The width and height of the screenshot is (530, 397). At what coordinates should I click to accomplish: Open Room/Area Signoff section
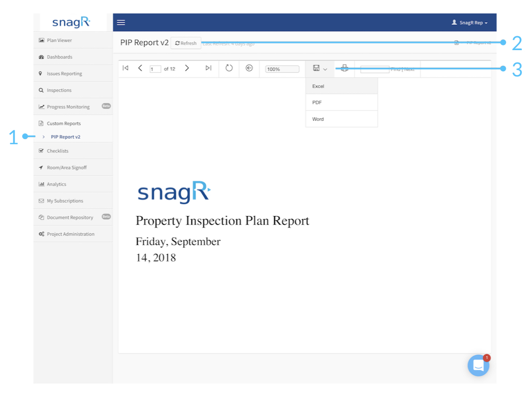(73, 167)
